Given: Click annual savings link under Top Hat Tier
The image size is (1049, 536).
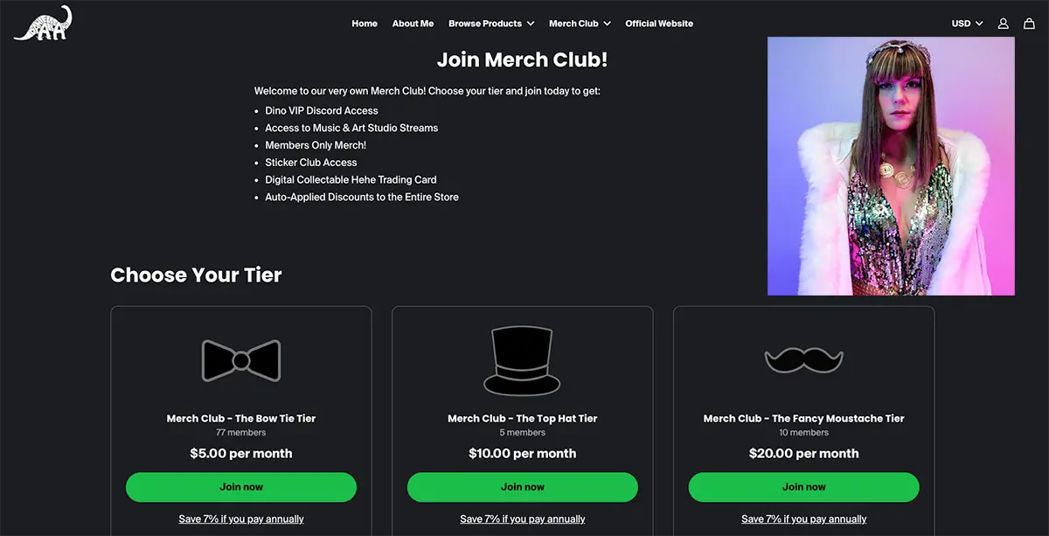Looking at the screenshot, I should (x=523, y=519).
